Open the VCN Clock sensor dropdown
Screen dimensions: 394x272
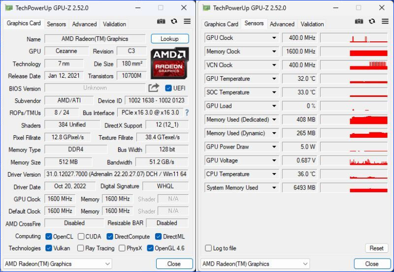coord(274,65)
